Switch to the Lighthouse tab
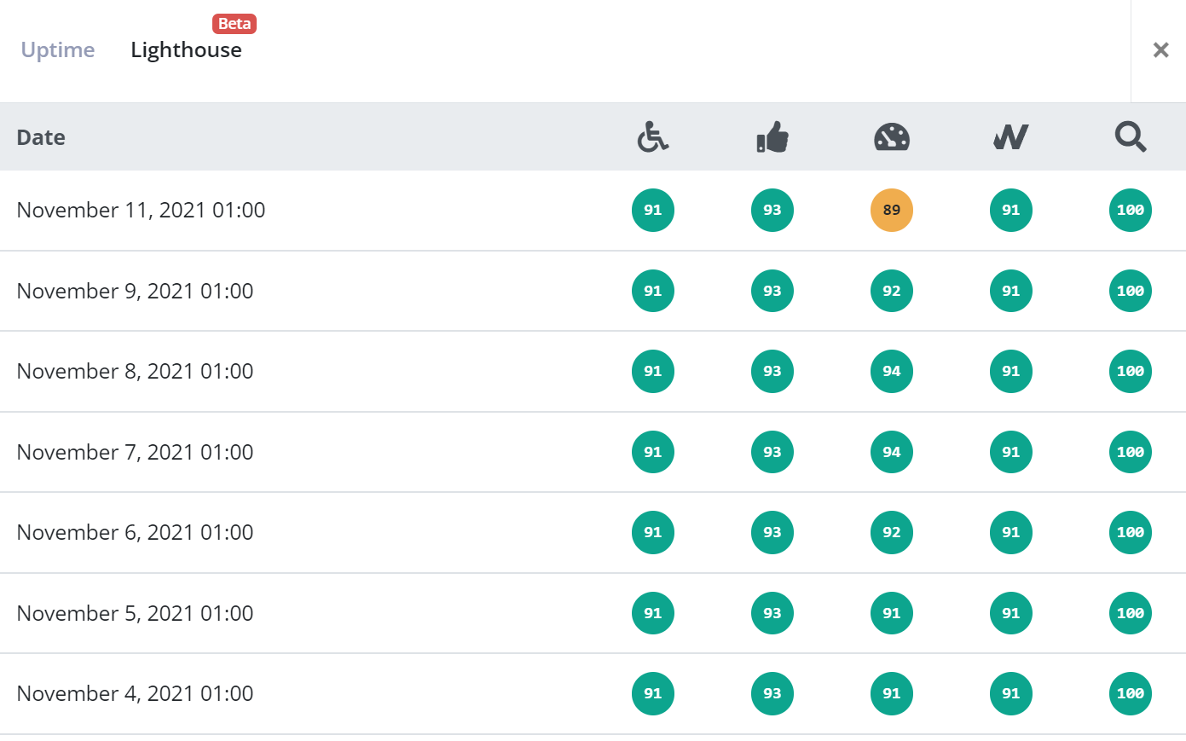This screenshot has width=1186, height=741. [186, 49]
